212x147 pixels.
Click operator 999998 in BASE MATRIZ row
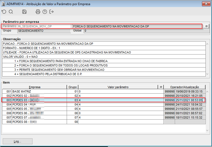point(169,91)
